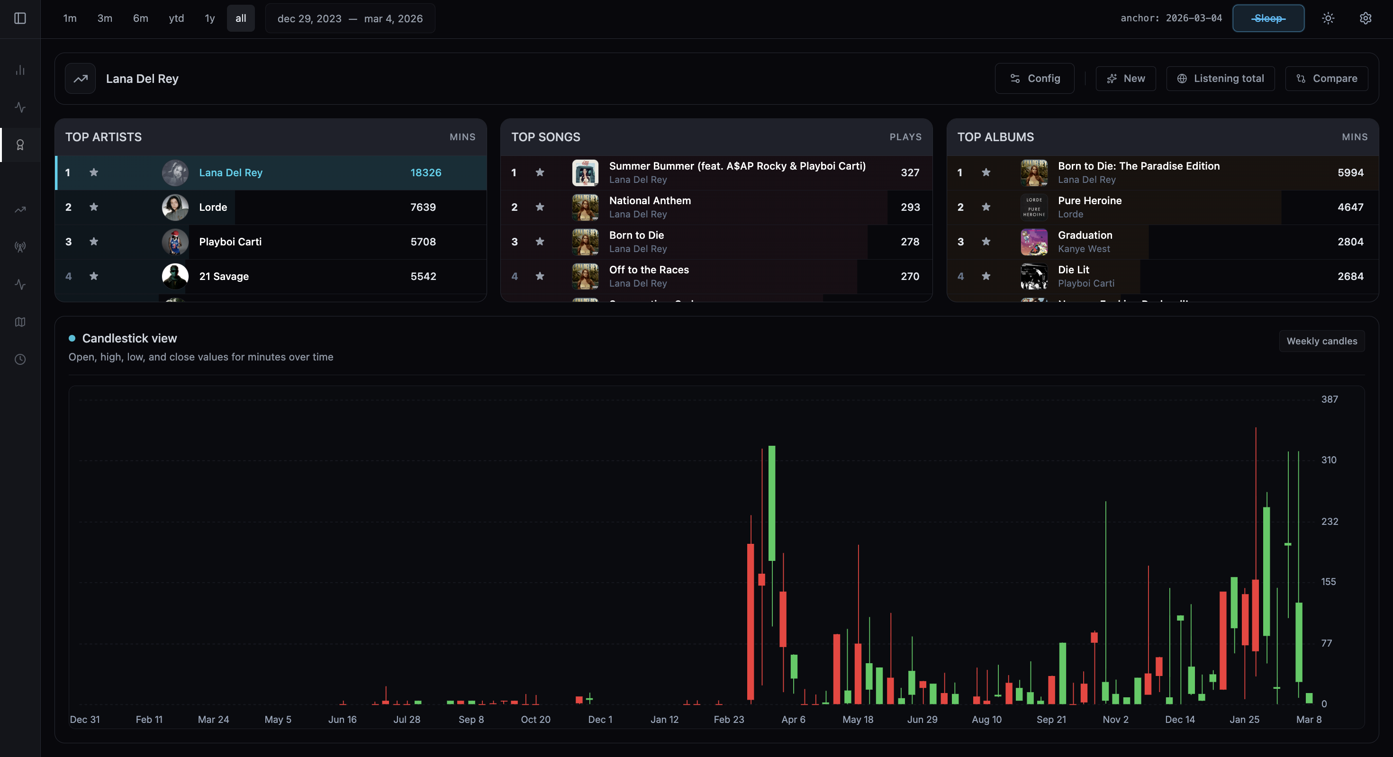
Task: Switch to the ytd time range
Action: pyautogui.click(x=176, y=18)
